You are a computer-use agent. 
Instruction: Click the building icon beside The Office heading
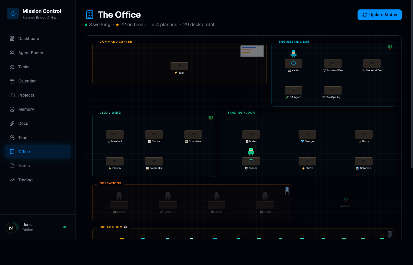click(89, 14)
